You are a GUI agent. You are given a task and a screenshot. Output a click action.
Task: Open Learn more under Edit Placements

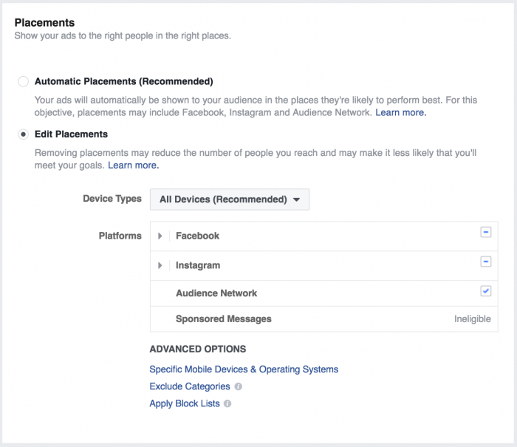pyautogui.click(x=133, y=166)
